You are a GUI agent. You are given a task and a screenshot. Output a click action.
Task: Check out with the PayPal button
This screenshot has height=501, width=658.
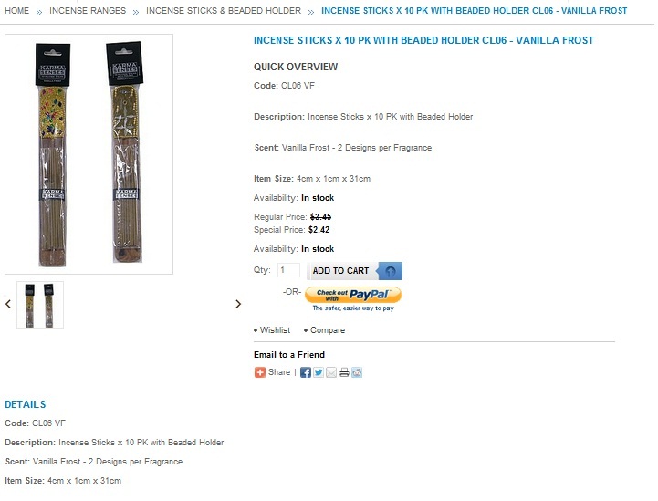point(353,295)
